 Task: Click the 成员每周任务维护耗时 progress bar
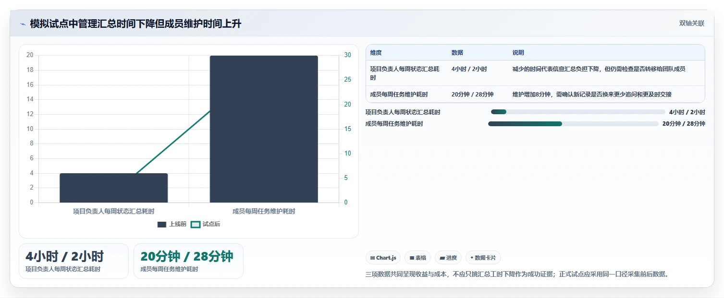coord(573,124)
